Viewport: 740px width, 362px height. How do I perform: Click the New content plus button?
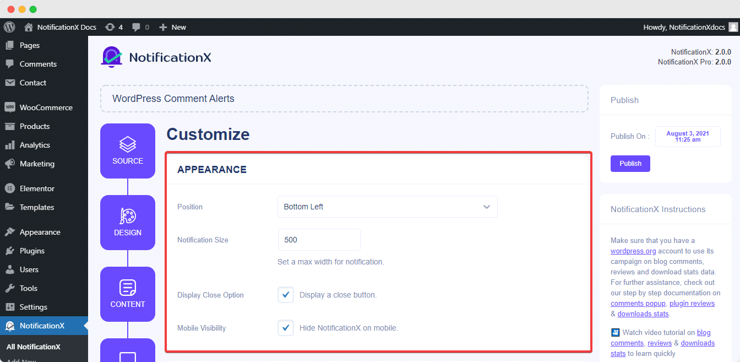172,27
